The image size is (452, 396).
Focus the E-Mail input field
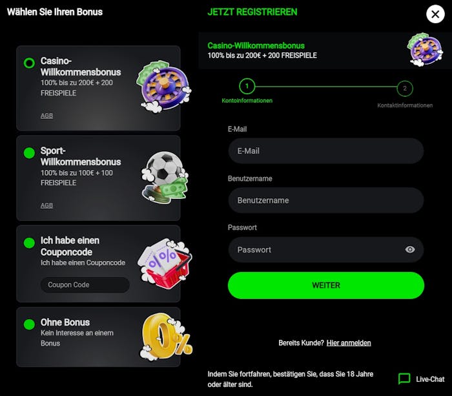[x=325, y=151]
